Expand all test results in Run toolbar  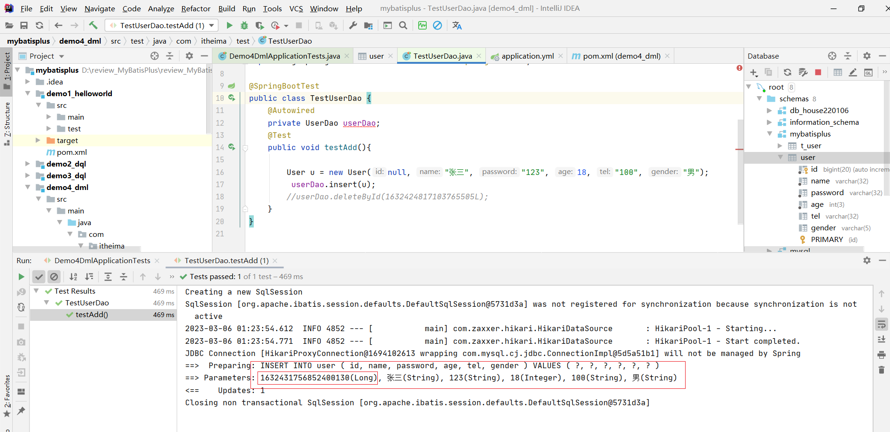[x=108, y=277]
